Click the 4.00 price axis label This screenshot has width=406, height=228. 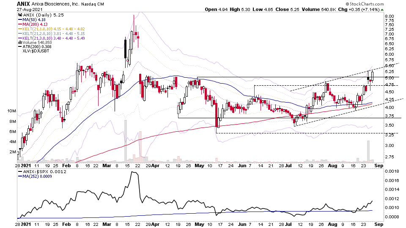[x=390, y=107]
